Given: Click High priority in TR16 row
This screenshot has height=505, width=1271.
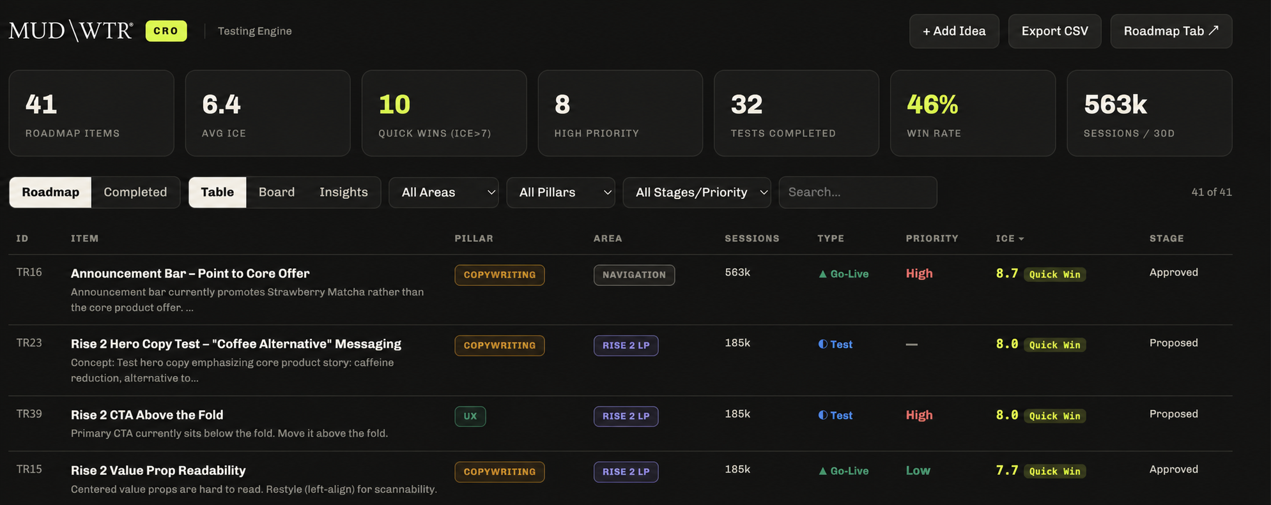Looking at the screenshot, I should tap(919, 273).
